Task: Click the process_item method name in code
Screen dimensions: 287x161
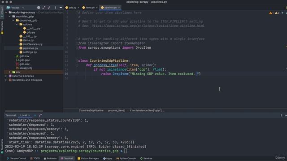Action: pyautogui.click(x=105, y=65)
